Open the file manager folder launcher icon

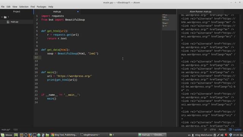47,135
